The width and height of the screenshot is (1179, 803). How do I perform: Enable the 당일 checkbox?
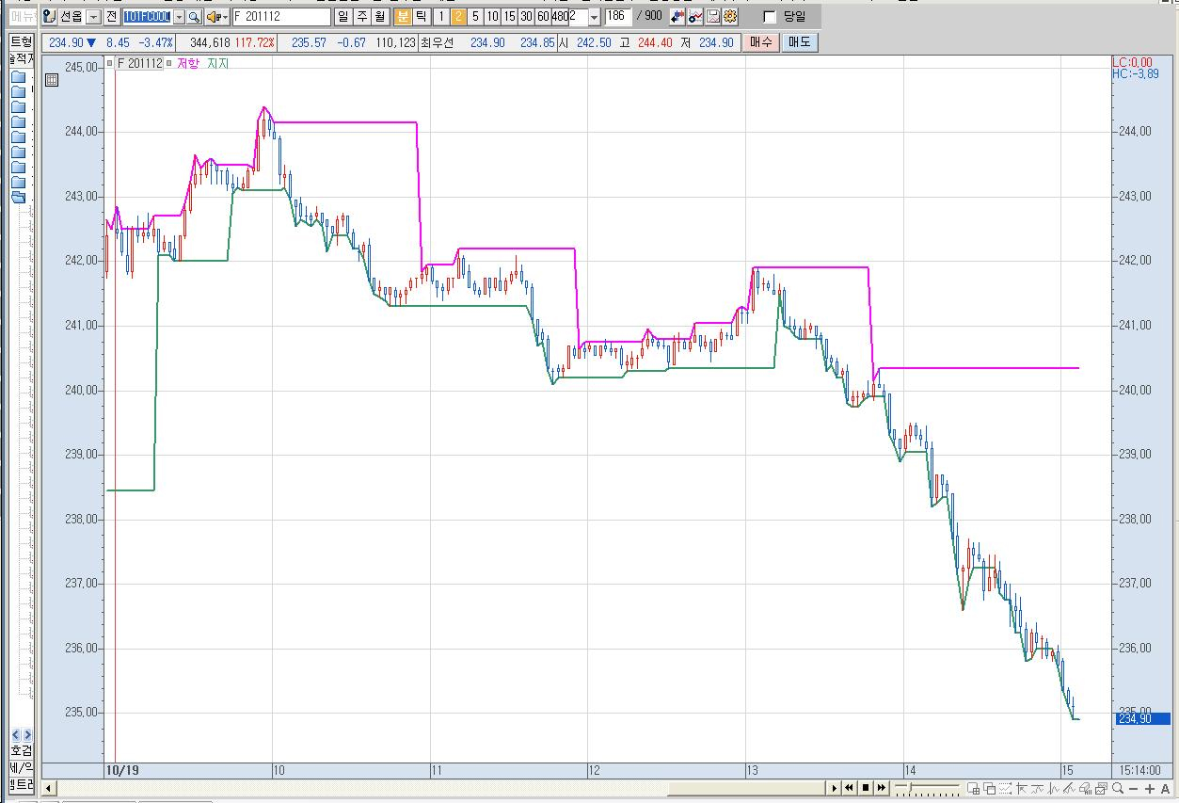pos(770,17)
